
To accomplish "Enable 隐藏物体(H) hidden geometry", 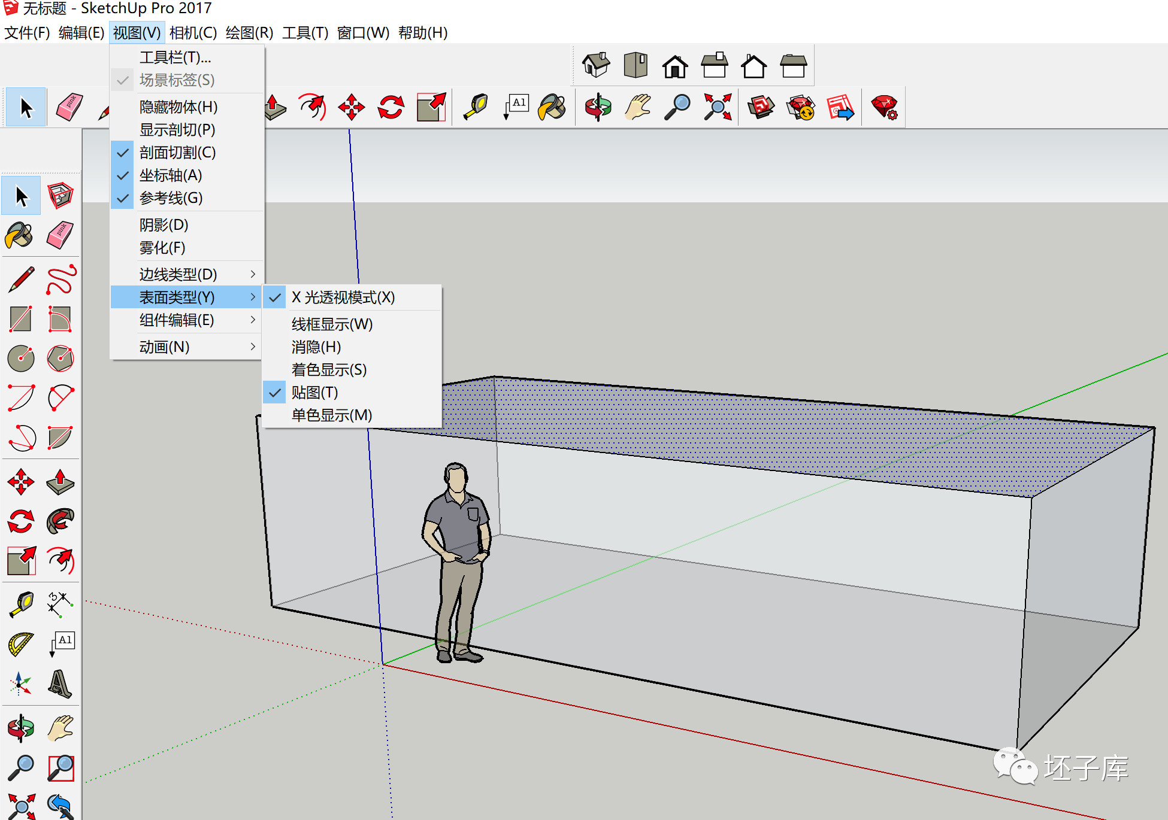I will (x=187, y=107).
